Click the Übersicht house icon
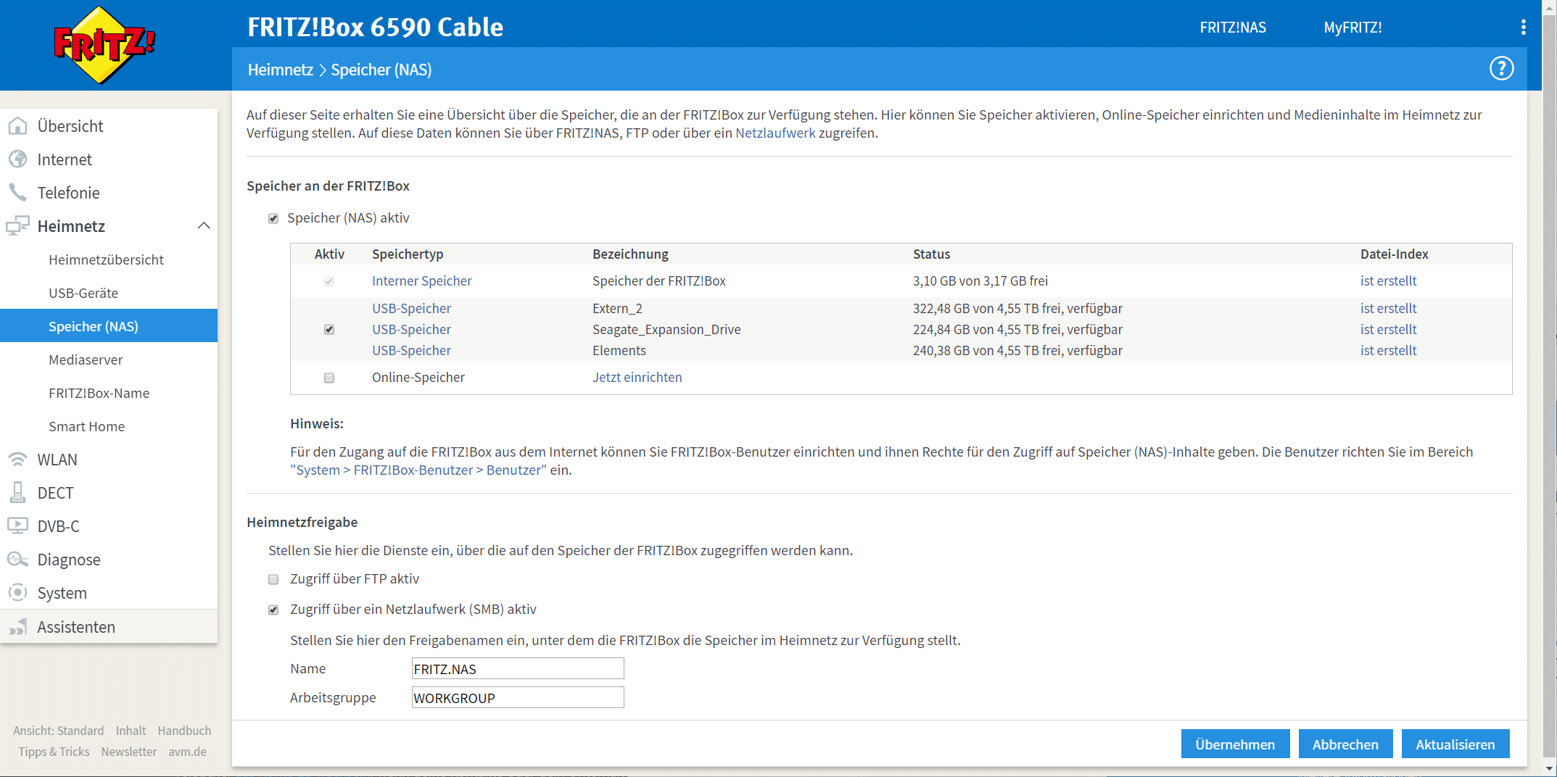The height and width of the screenshot is (777, 1557). pos(17,126)
